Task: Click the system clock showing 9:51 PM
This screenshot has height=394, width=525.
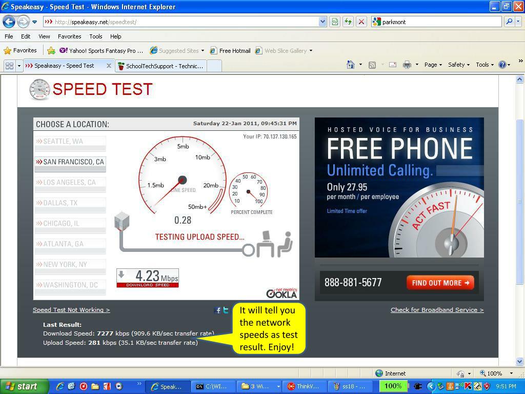Action: pyautogui.click(x=506, y=386)
